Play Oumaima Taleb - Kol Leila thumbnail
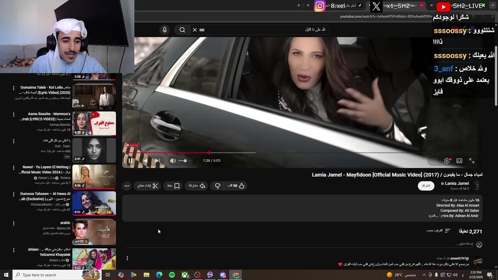Screen dimensions: 498x280 point(94,97)
